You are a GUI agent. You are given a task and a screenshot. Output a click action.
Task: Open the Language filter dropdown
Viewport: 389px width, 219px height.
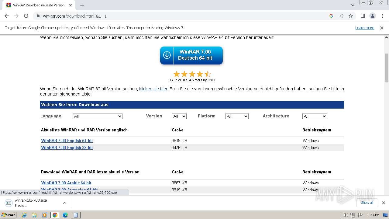point(98,116)
